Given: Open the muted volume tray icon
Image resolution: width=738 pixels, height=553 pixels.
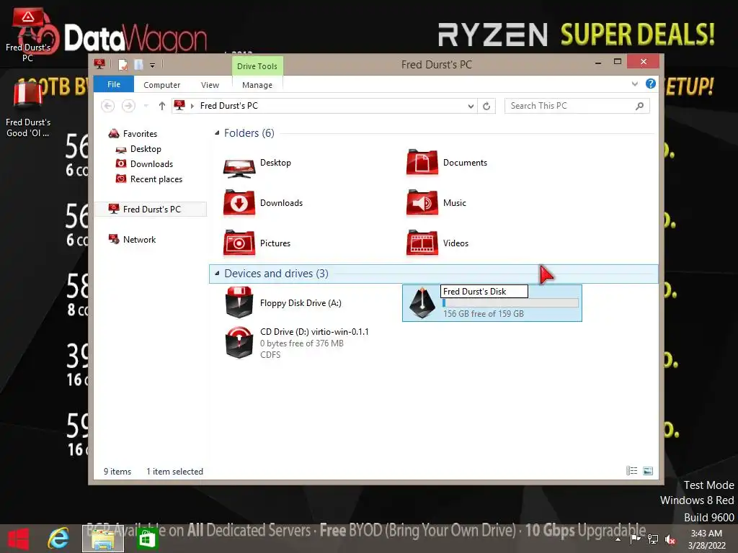Looking at the screenshot, I should tap(670, 539).
